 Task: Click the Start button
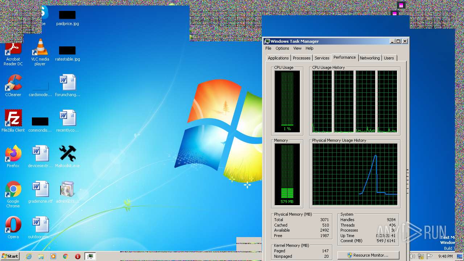coord(10,256)
